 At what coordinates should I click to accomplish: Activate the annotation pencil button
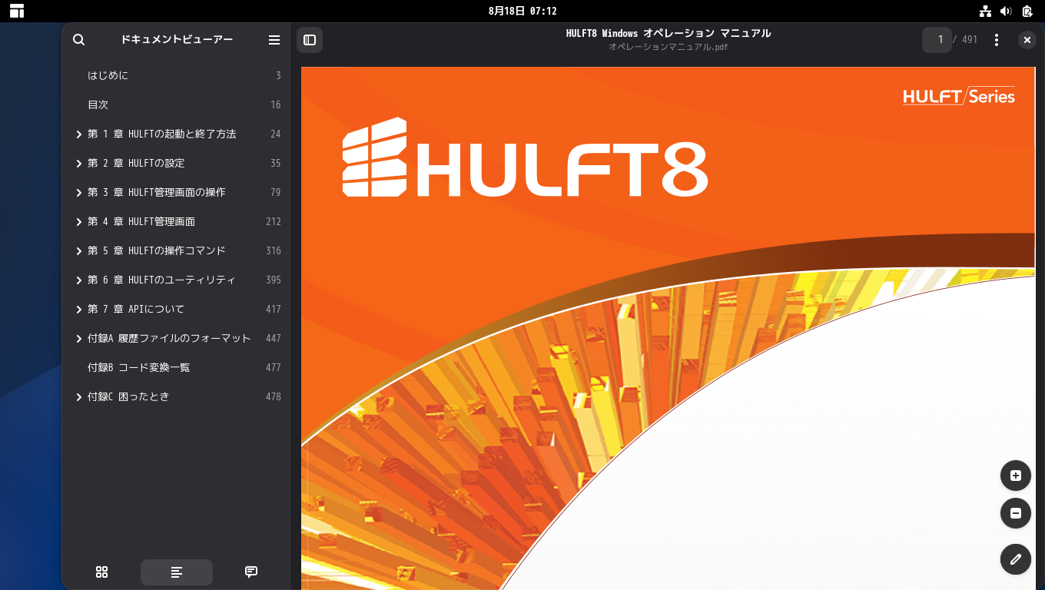click(x=1016, y=559)
